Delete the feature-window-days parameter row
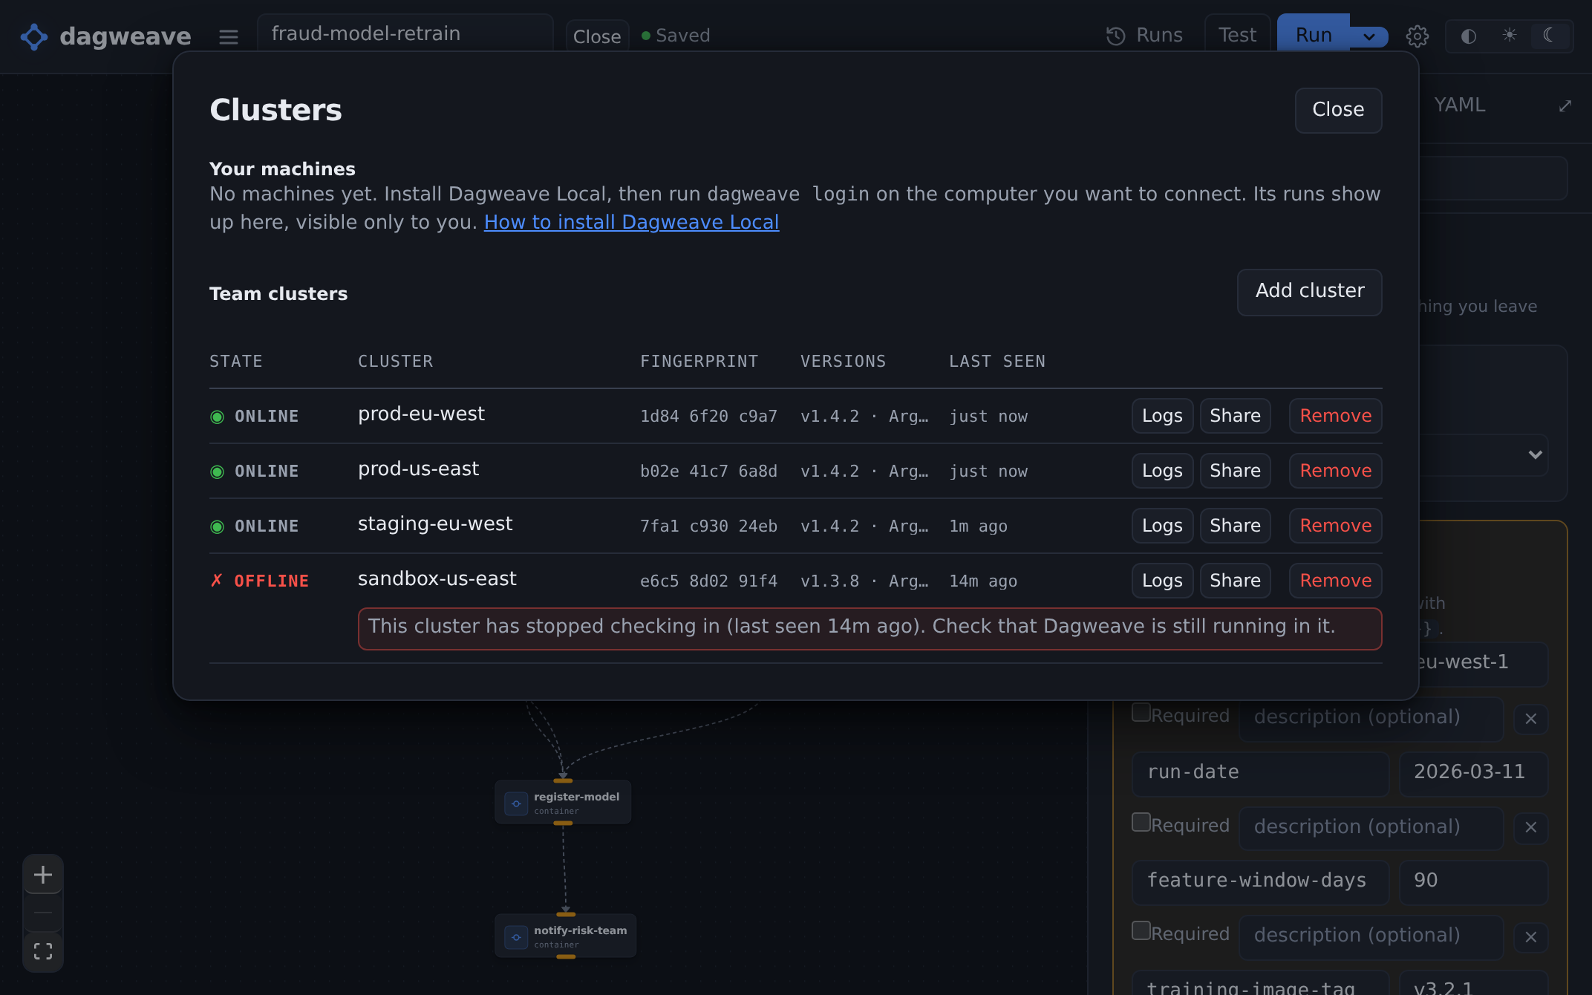 pos(1531,937)
